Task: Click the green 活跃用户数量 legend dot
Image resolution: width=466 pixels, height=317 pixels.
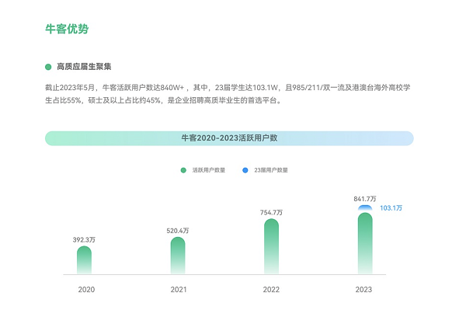Action: click(x=183, y=170)
